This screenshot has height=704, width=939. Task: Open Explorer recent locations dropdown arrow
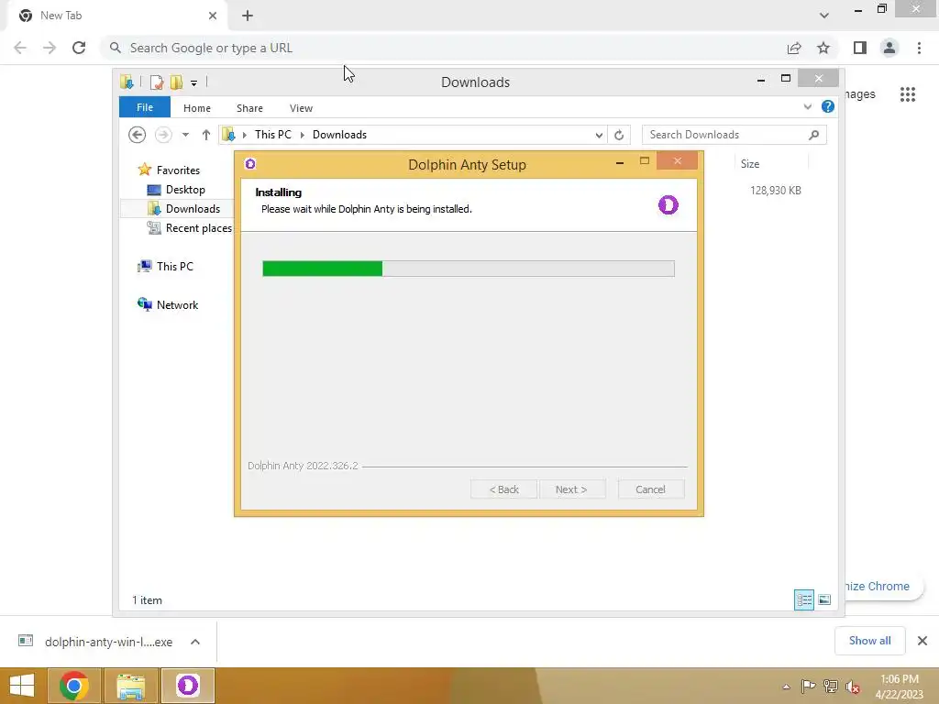coord(185,135)
